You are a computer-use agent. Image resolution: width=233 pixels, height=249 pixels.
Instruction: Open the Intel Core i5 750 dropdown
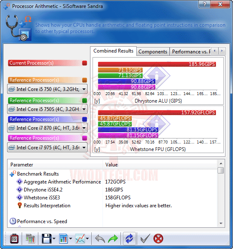tap(47, 89)
